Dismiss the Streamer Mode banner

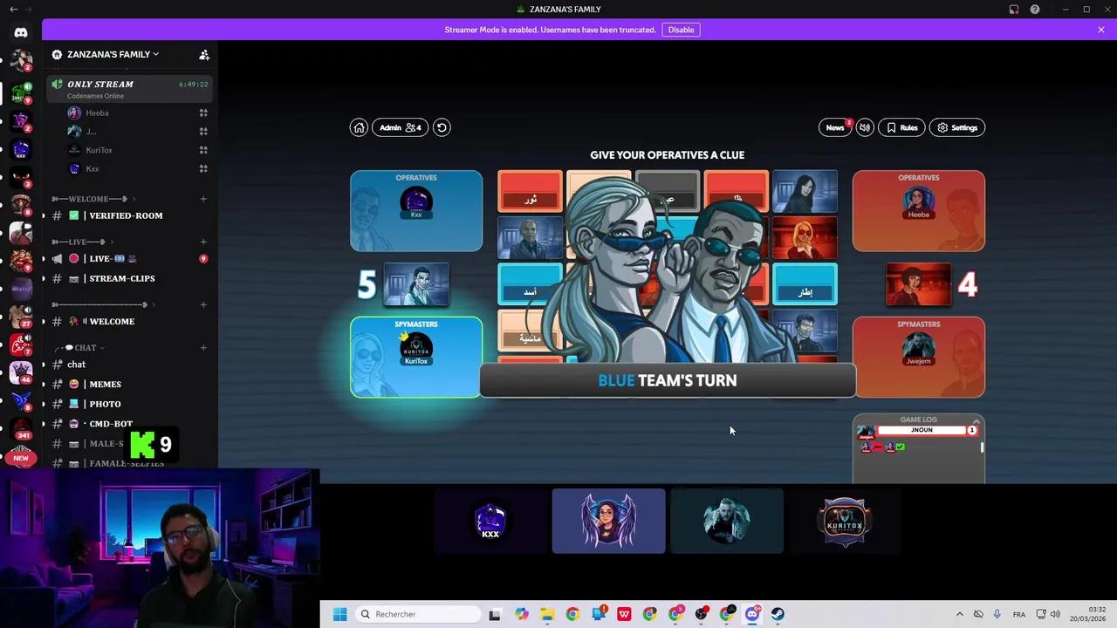click(x=1101, y=30)
